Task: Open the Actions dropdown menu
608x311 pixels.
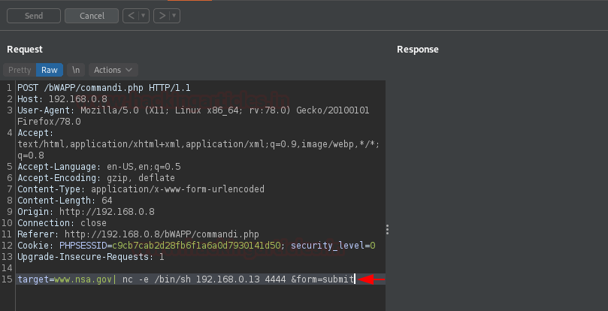Action: pyautogui.click(x=113, y=70)
